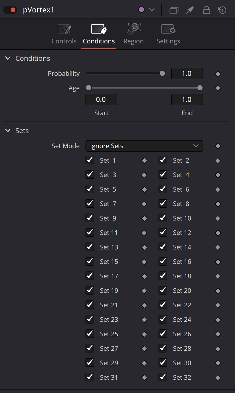The image size is (235, 393).
Task: Pin the pVortex1 inspector panel
Action: pyautogui.click(x=190, y=10)
